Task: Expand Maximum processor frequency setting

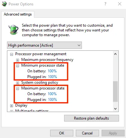Action: pyautogui.click(x=17, y=60)
